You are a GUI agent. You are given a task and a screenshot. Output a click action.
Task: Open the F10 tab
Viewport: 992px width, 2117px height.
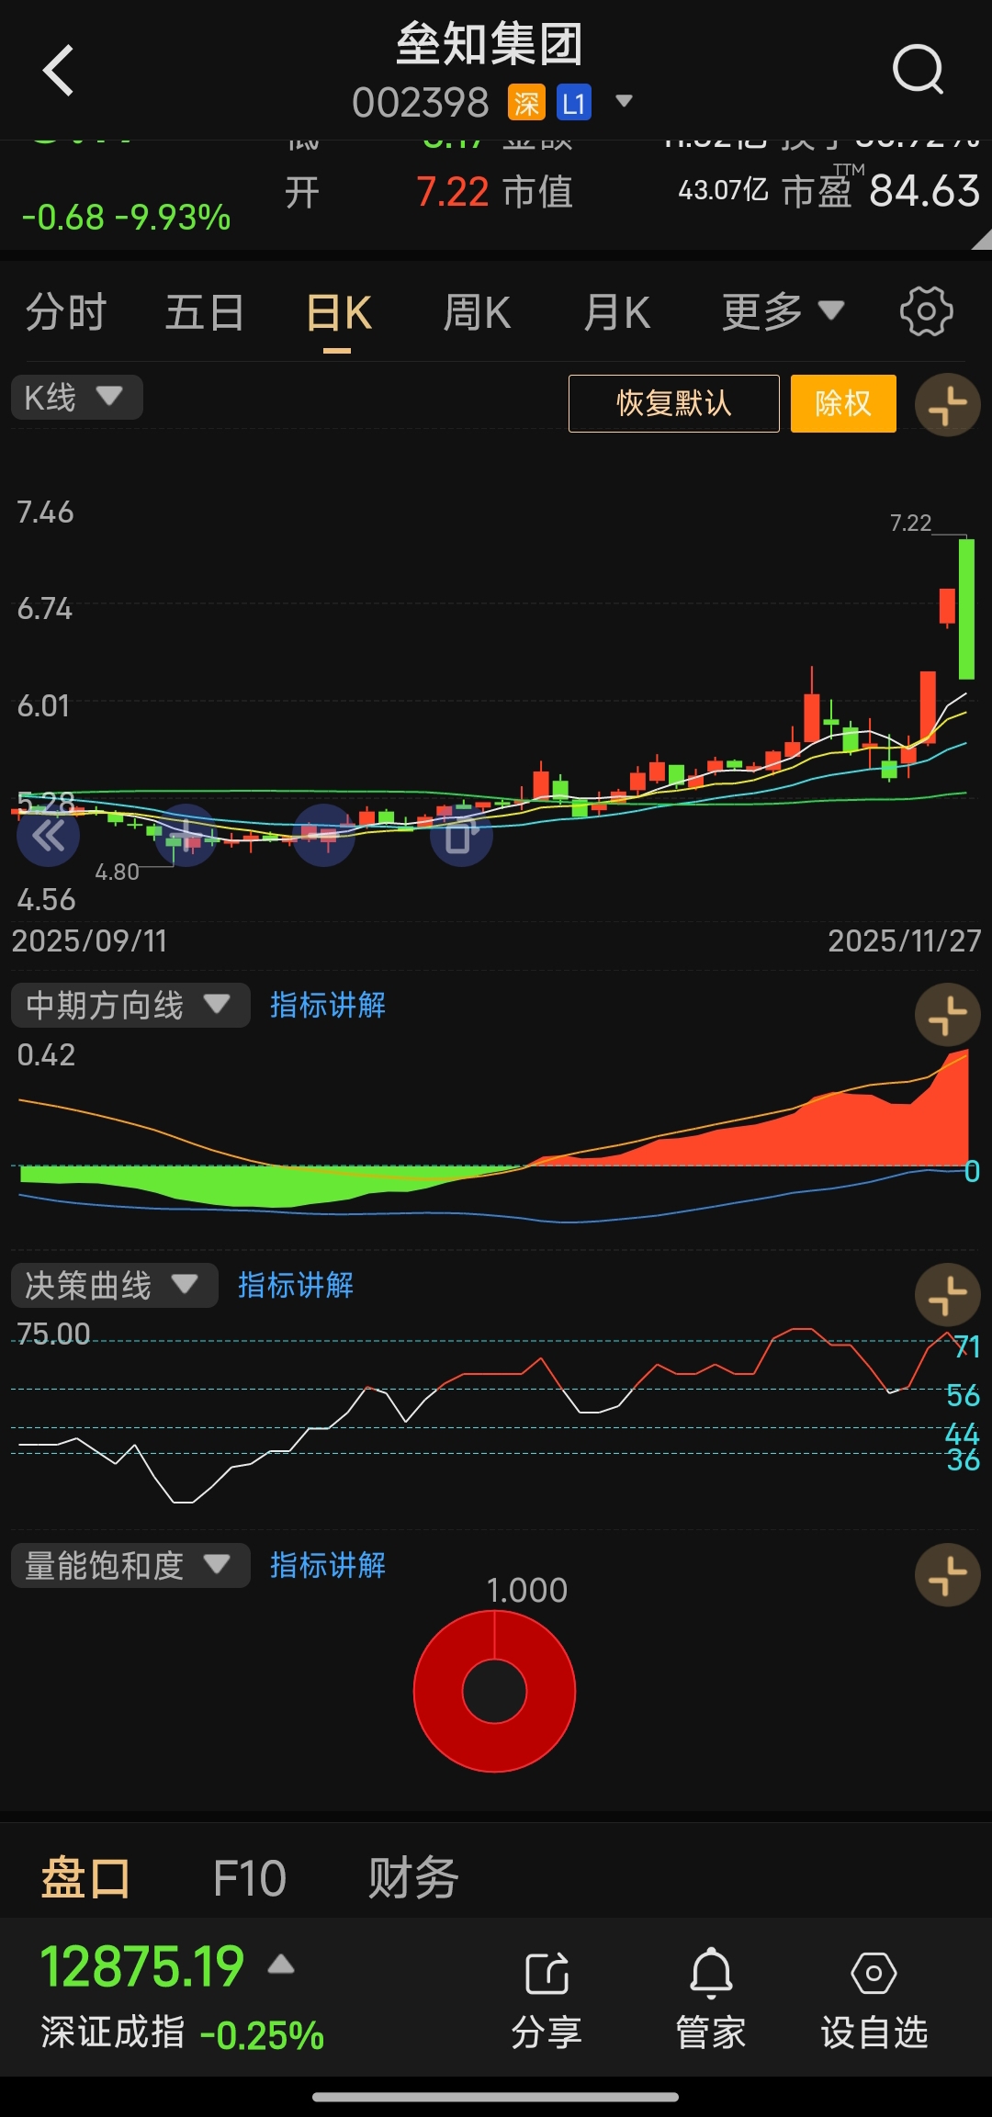(250, 1877)
